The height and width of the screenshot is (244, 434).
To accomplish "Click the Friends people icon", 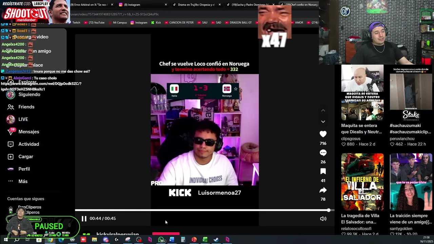I will (11, 107).
